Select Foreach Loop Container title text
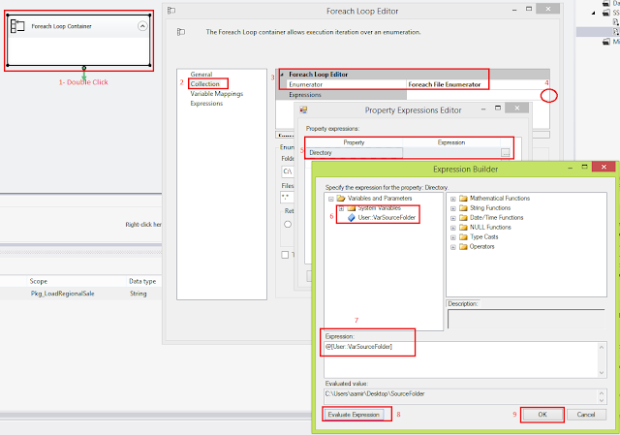The width and height of the screenshot is (620, 435). pyautogui.click(x=61, y=26)
